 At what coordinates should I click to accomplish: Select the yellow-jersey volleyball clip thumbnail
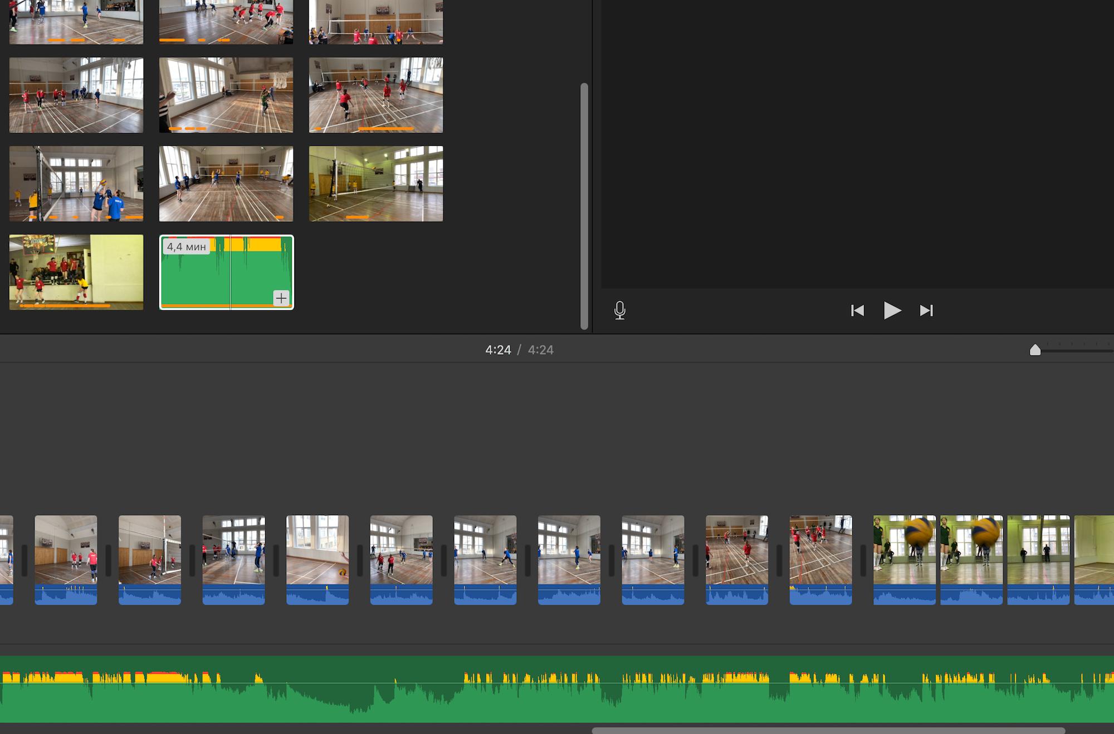point(76,184)
